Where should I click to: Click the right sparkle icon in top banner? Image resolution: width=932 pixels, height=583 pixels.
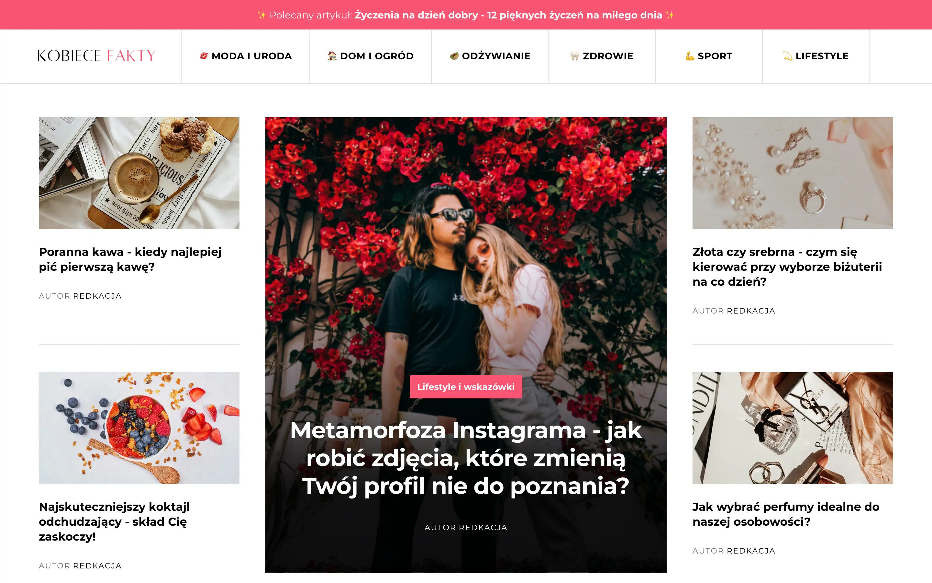pos(670,15)
